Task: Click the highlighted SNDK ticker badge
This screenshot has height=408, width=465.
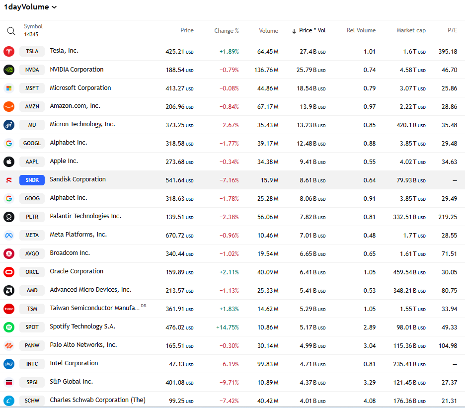Action: pyautogui.click(x=32, y=180)
